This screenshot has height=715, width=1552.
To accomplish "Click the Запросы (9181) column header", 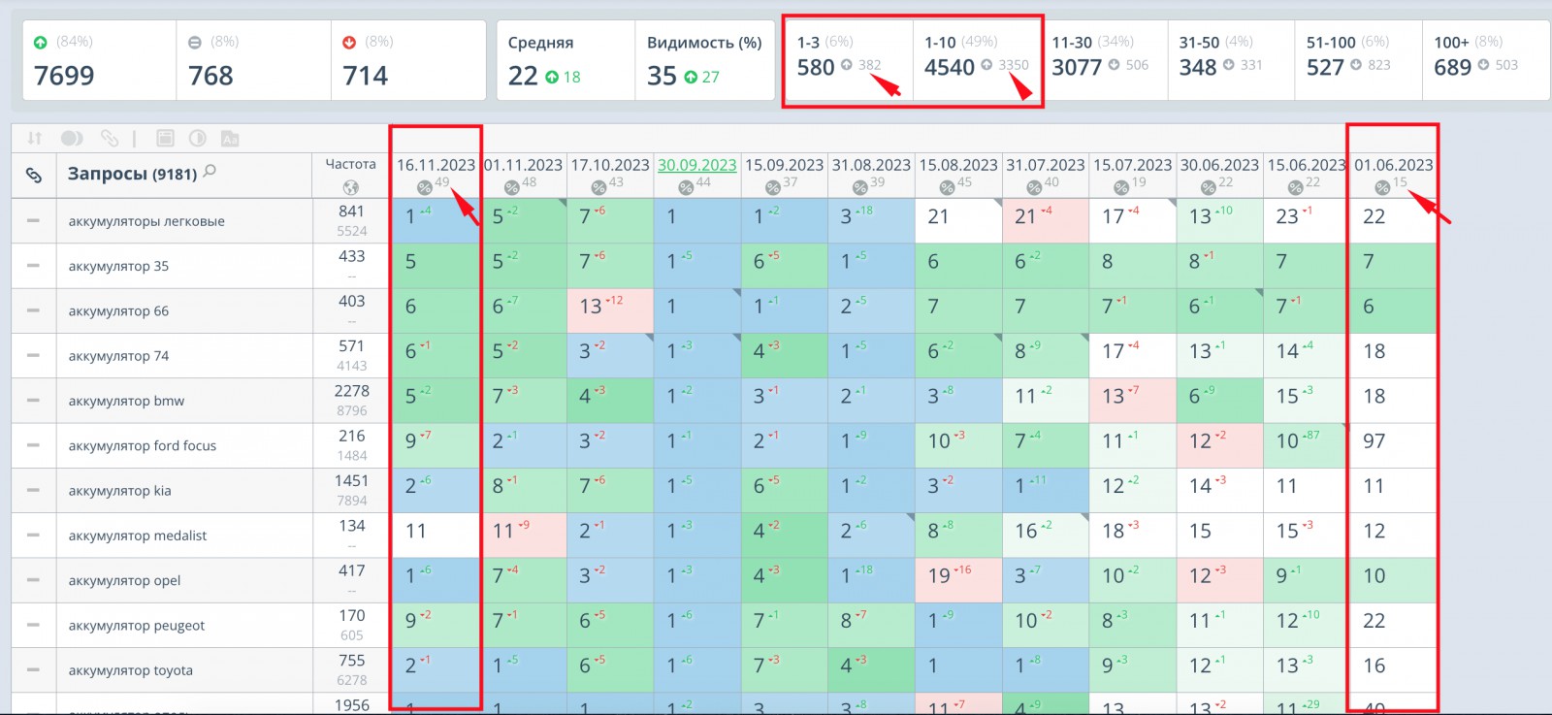I will click(132, 174).
